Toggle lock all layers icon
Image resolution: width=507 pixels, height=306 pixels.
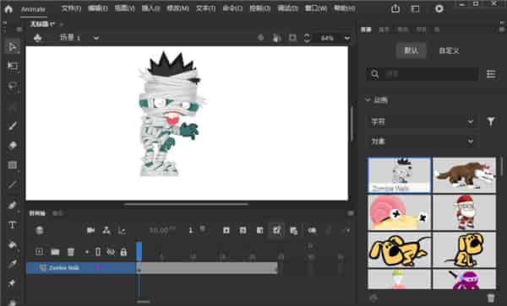(123, 251)
